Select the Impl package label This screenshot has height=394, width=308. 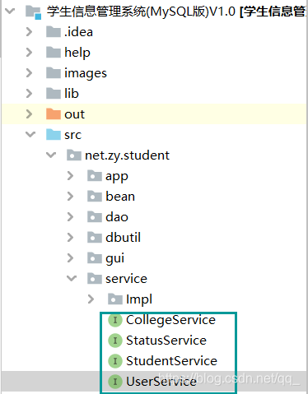[x=139, y=299]
